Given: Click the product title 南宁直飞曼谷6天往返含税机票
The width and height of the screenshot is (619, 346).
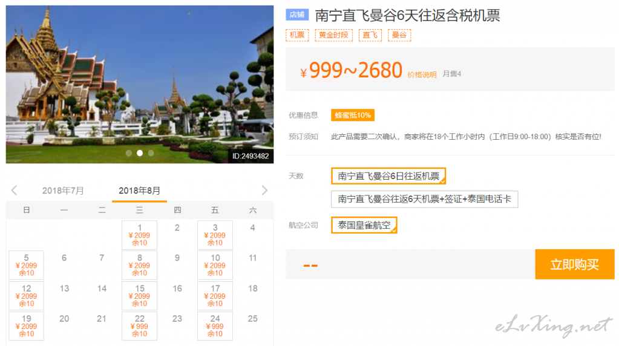Looking at the screenshot, I should point(407,15).
